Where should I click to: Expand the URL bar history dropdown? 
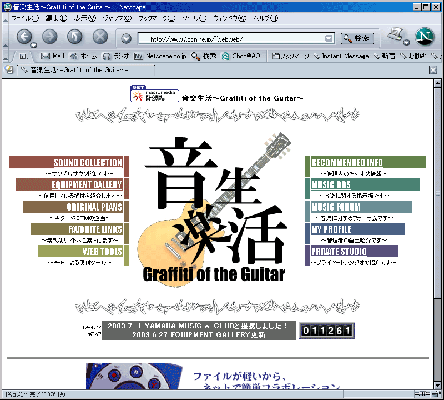329,38
